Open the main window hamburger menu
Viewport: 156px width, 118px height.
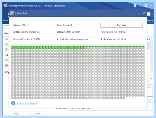[x=135, y=5]
